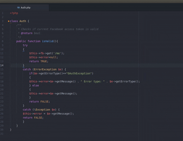
Task: Click the underlined opening brace on line 10
Action: coord(23,49)
